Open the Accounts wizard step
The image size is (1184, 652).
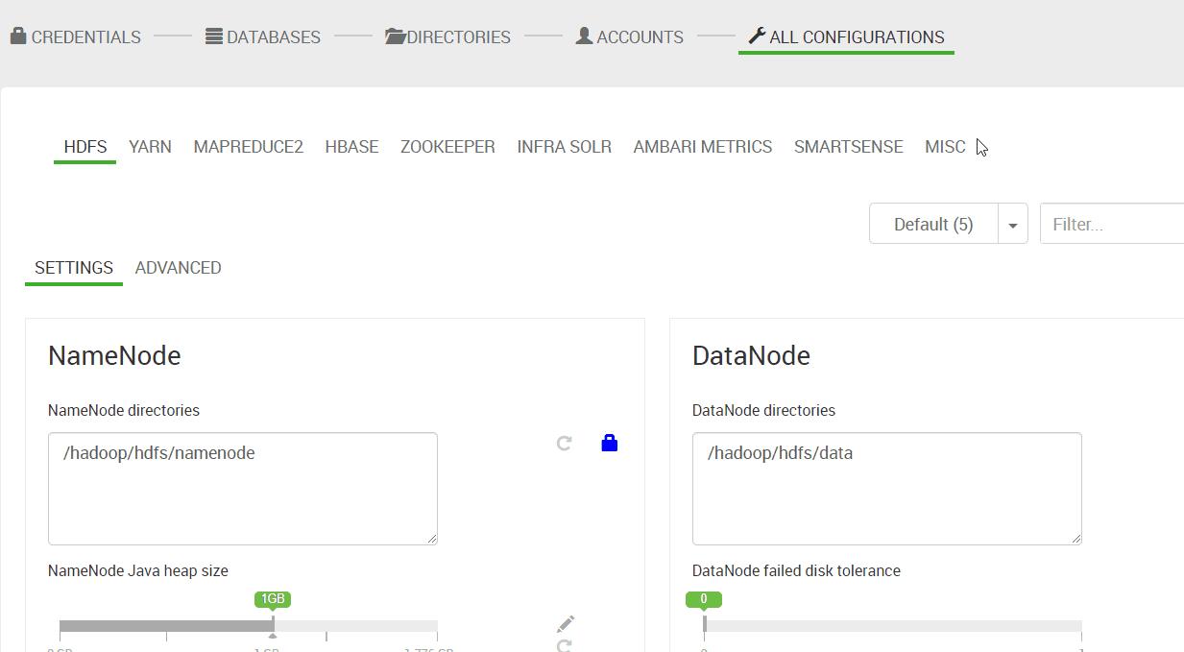(x=630, y=37)
